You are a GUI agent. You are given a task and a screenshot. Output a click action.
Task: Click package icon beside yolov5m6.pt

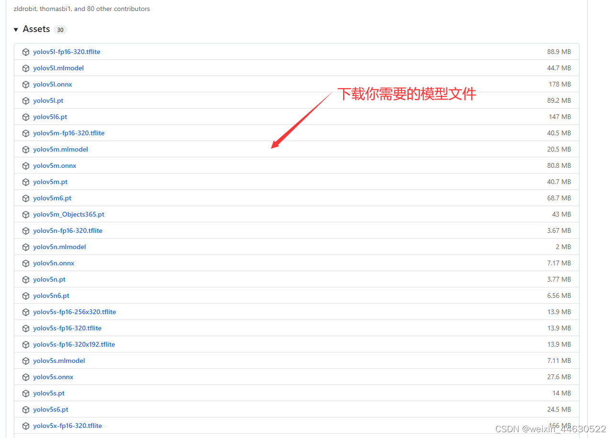click(26, 198)
